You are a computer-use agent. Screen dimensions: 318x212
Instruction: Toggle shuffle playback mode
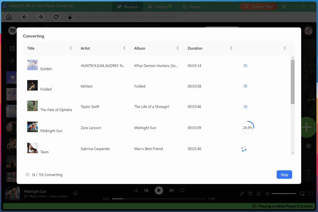[x=135, y=190]
